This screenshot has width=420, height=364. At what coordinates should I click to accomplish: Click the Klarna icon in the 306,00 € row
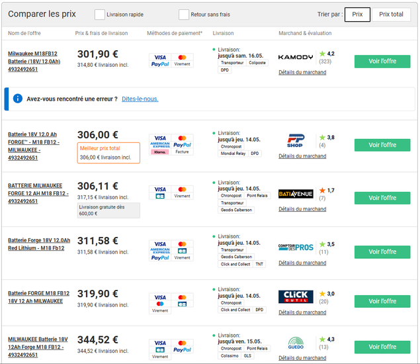(160, 152)
